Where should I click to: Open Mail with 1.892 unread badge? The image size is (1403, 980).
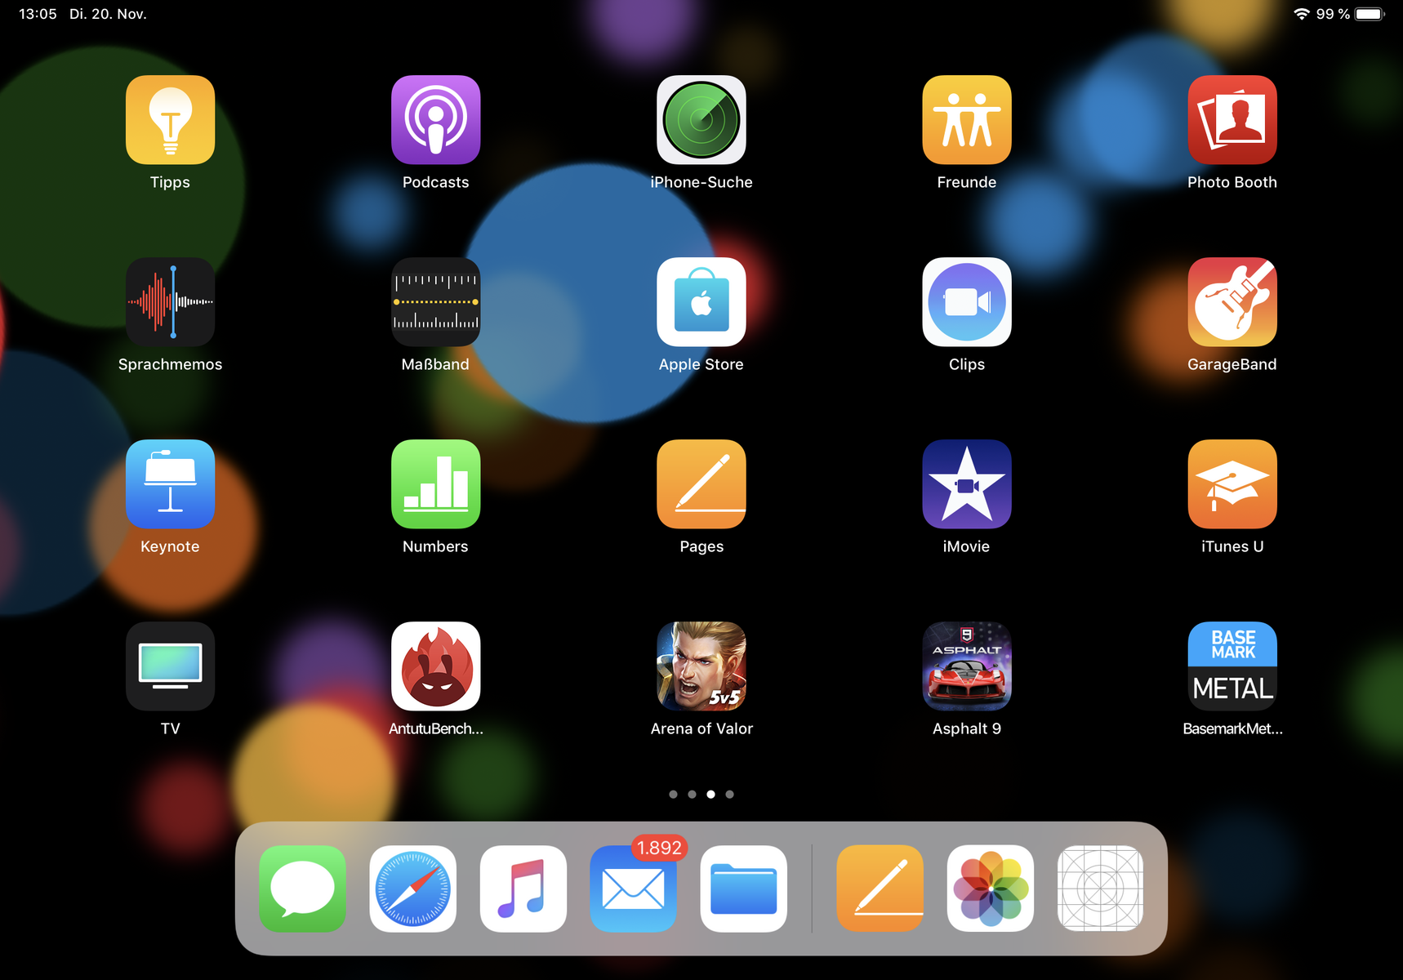(x=633, y=889)
